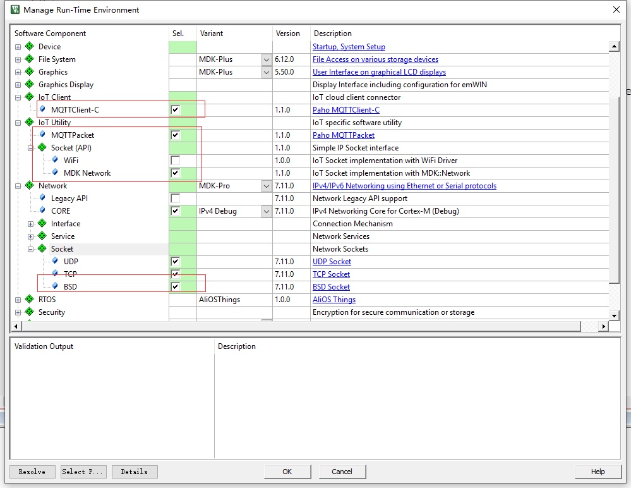Open Network MDK-Pro variant dropdown
Screen dimensions: 631x488
pos(267,186)
